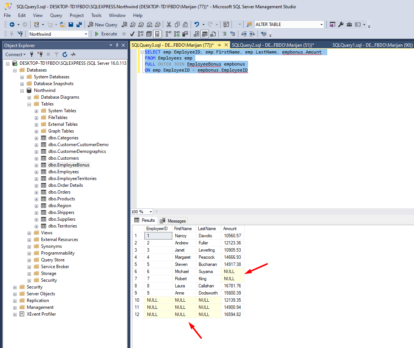Open the Query menu
Screen dimensions: 414x348
[x=56, y=15]
